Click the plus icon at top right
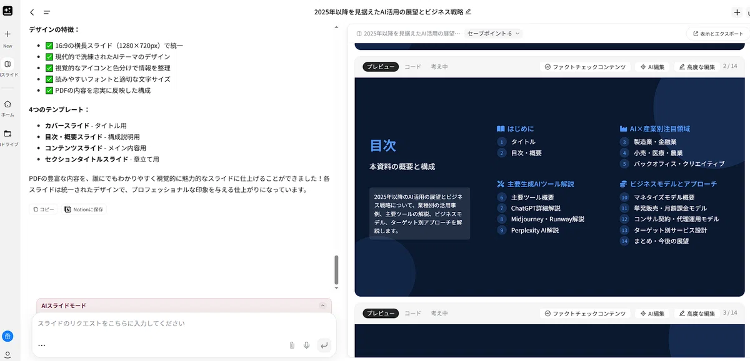This screenshot has height=361, width=750. pyautogui.click(x=737, y=12)
